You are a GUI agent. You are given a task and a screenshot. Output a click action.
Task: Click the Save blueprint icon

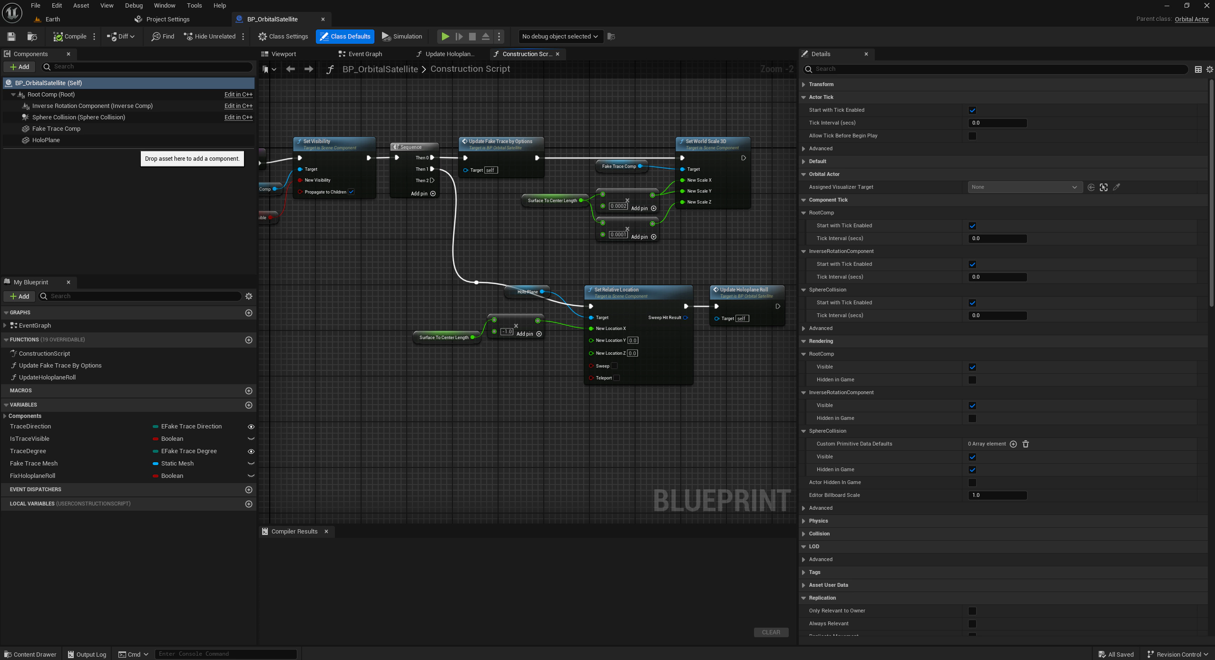[x=11, y=37]
